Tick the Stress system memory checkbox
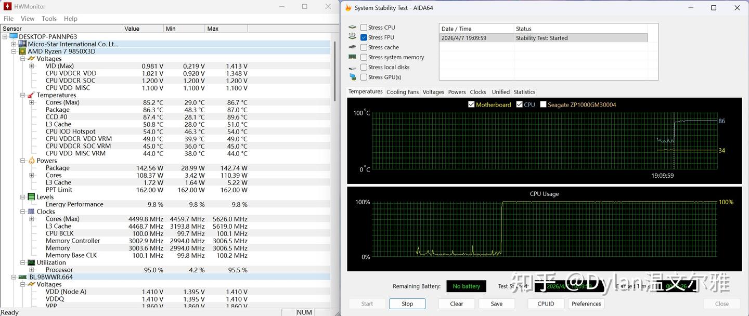Image resolution: width=749 pixels, height=316 pixels. 364,57
